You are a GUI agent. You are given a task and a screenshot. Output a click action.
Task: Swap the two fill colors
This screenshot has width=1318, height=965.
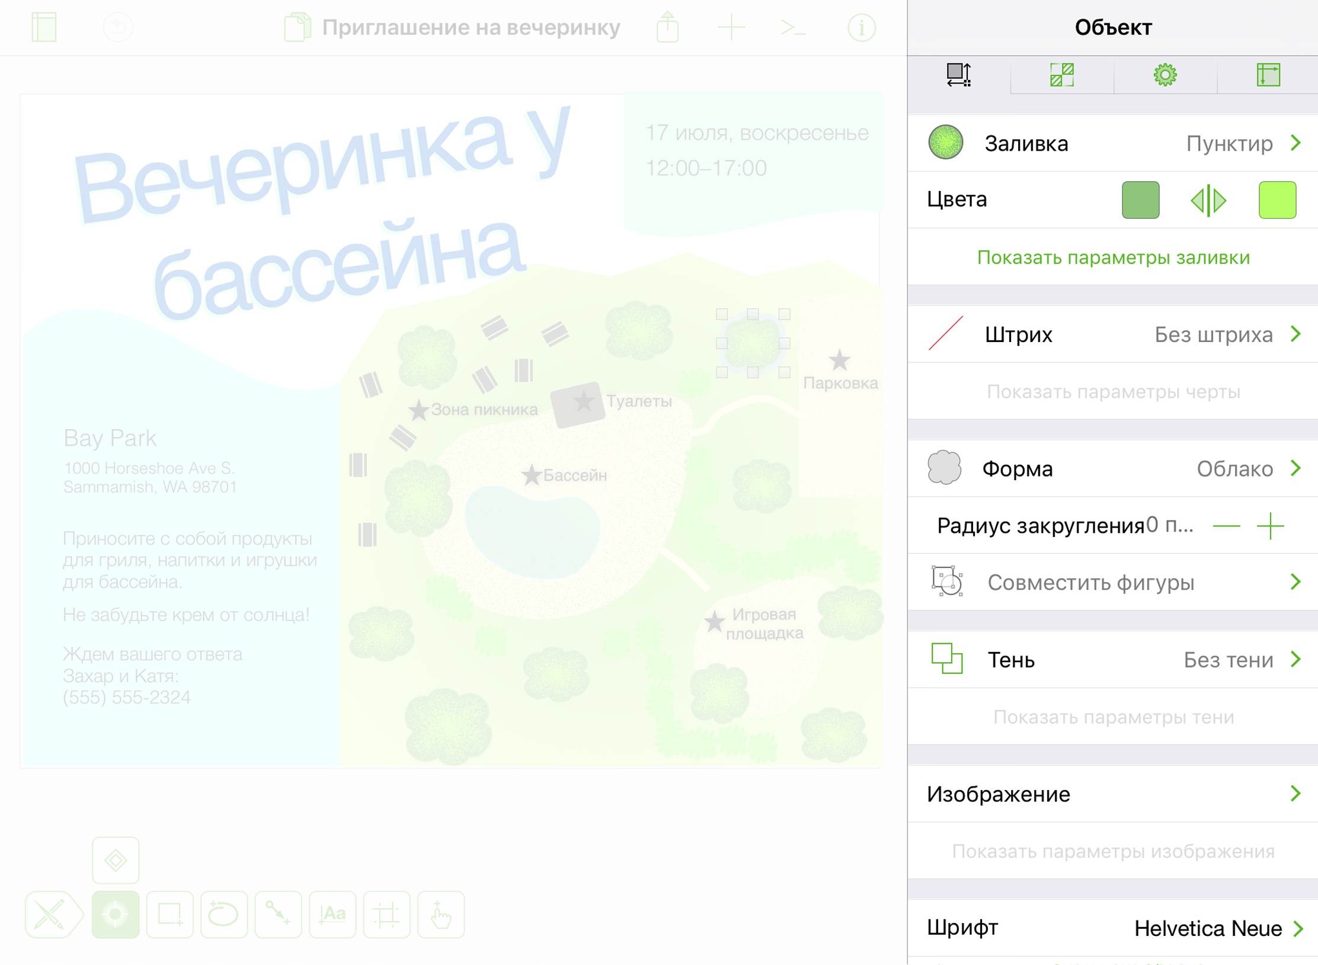[1208, 200]
